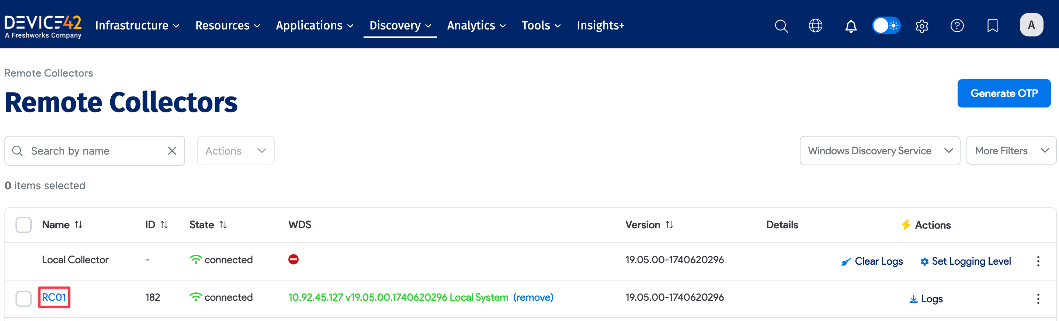Click the RC01 collector link

click(54, 297)
